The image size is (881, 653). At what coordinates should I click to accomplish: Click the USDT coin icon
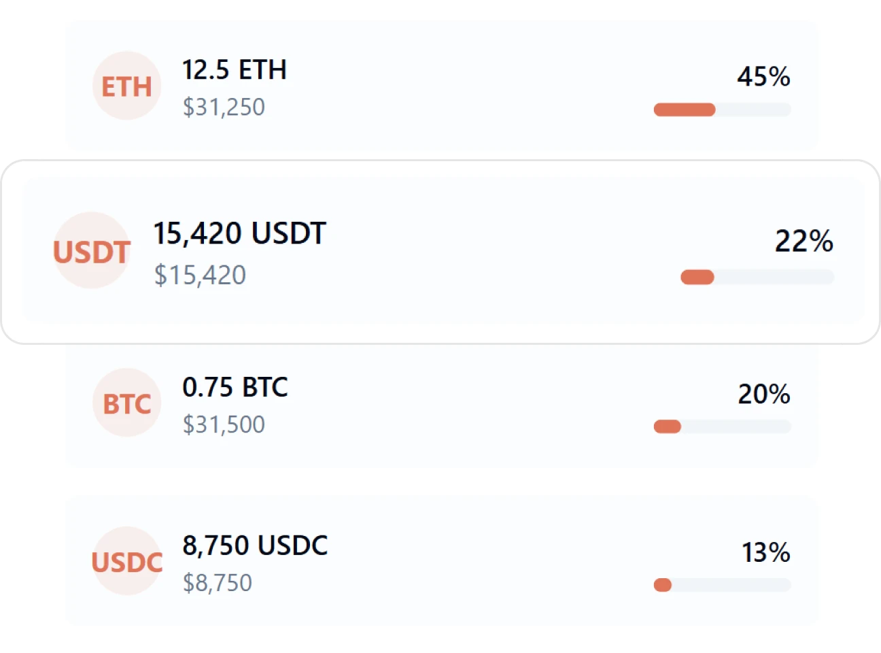click(92, 253)
